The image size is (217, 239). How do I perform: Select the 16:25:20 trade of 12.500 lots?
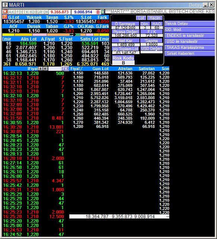coord(34,216)
